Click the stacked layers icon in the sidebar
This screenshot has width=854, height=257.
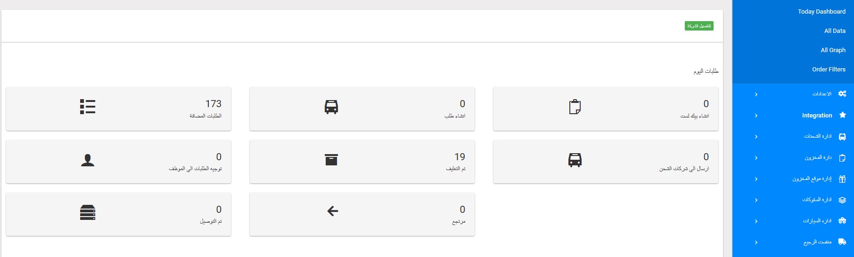point(842,200)
